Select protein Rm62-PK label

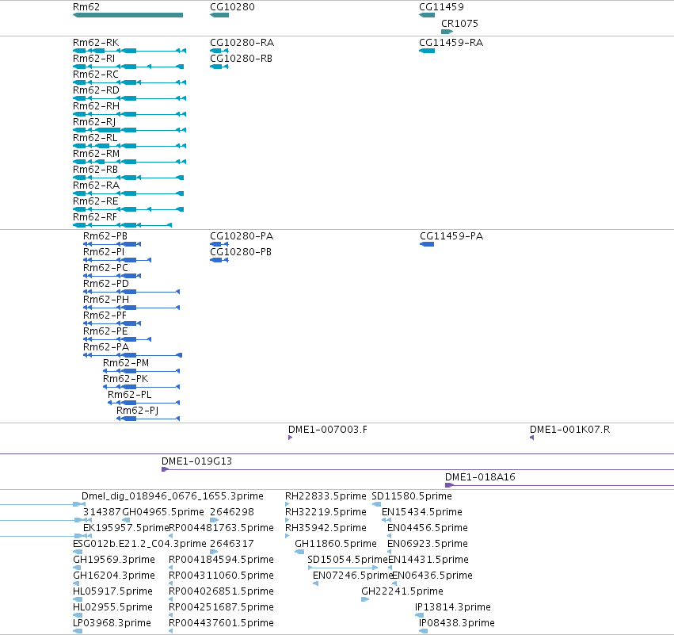click(125, 379)
